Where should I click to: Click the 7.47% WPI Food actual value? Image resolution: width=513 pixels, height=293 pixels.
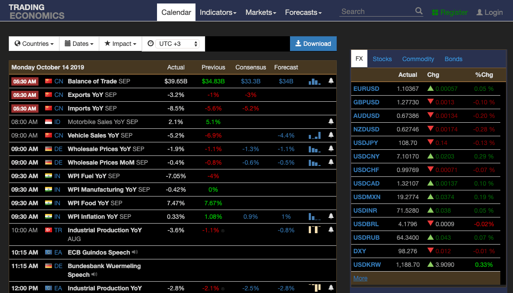click(x=176, y=203)
